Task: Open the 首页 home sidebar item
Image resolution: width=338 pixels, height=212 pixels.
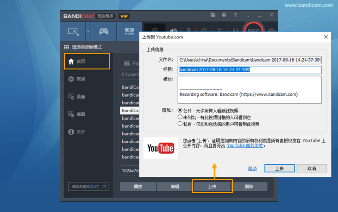Action: pos(87,62)
